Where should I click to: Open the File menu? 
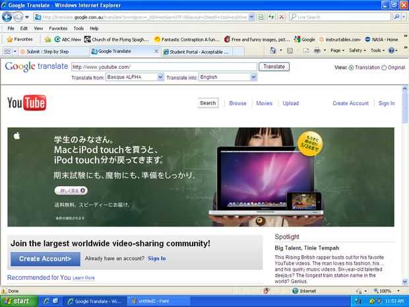11,28
